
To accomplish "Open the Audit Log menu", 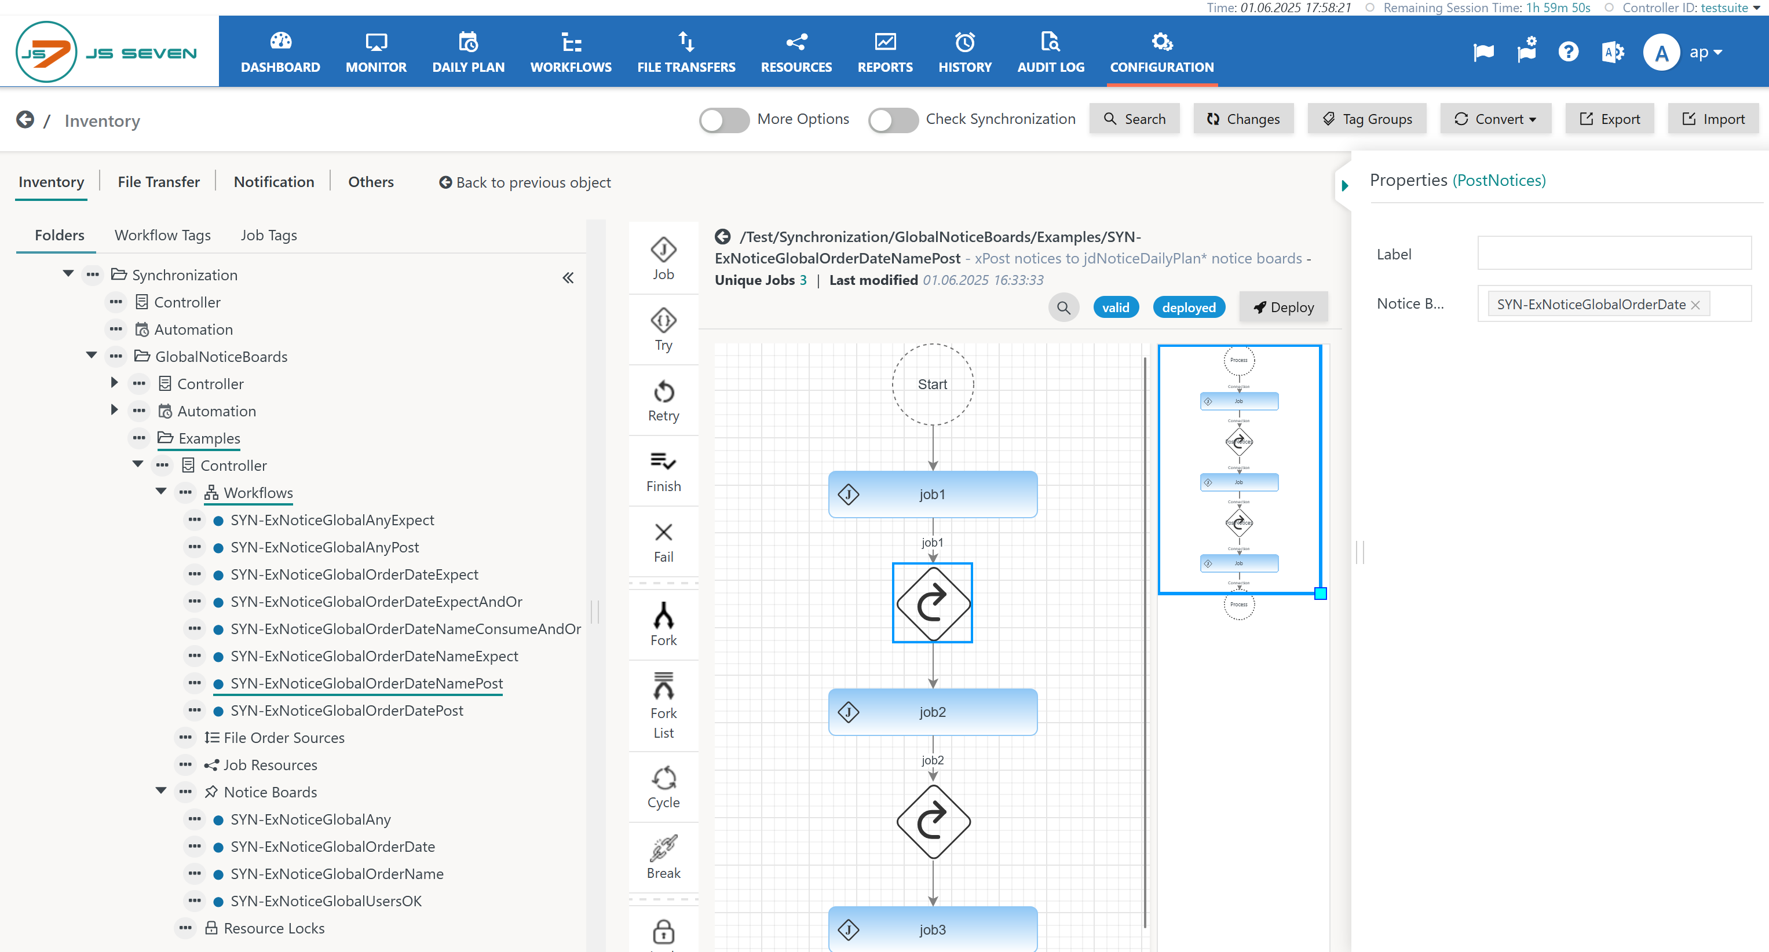I will [1051, 52].
